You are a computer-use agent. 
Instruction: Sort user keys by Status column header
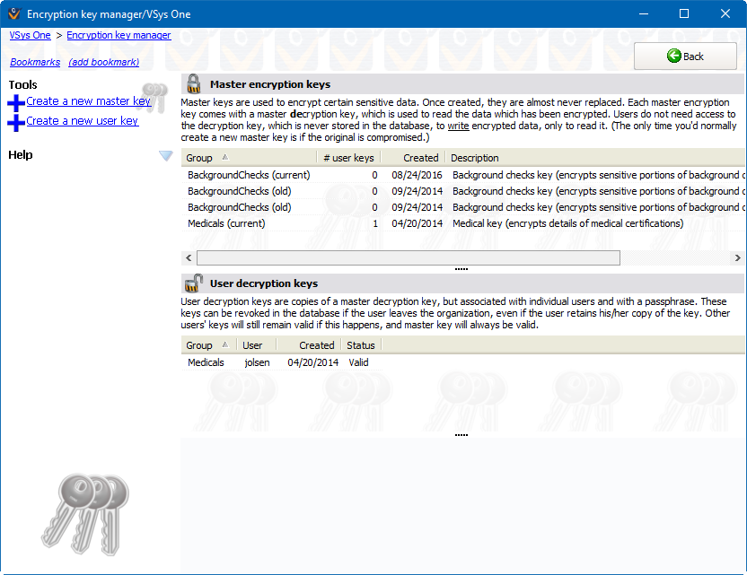pyautogui.click(x=361, y=345)
